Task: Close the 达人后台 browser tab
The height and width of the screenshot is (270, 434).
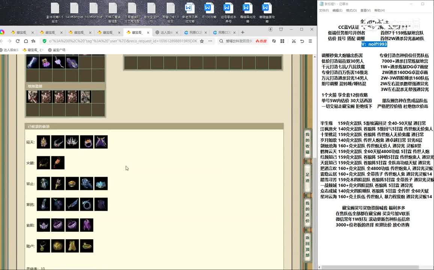Action: [x=177, y=32]
